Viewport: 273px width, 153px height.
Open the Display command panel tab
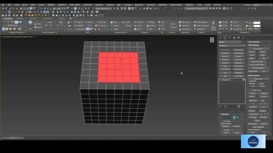[x=238, y=38]
